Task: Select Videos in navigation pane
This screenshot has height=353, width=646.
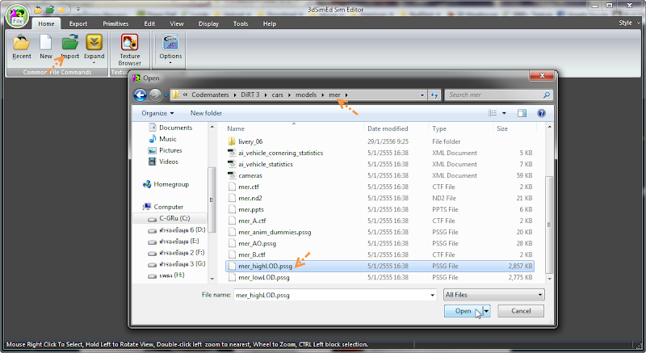Action: (164, 162)
